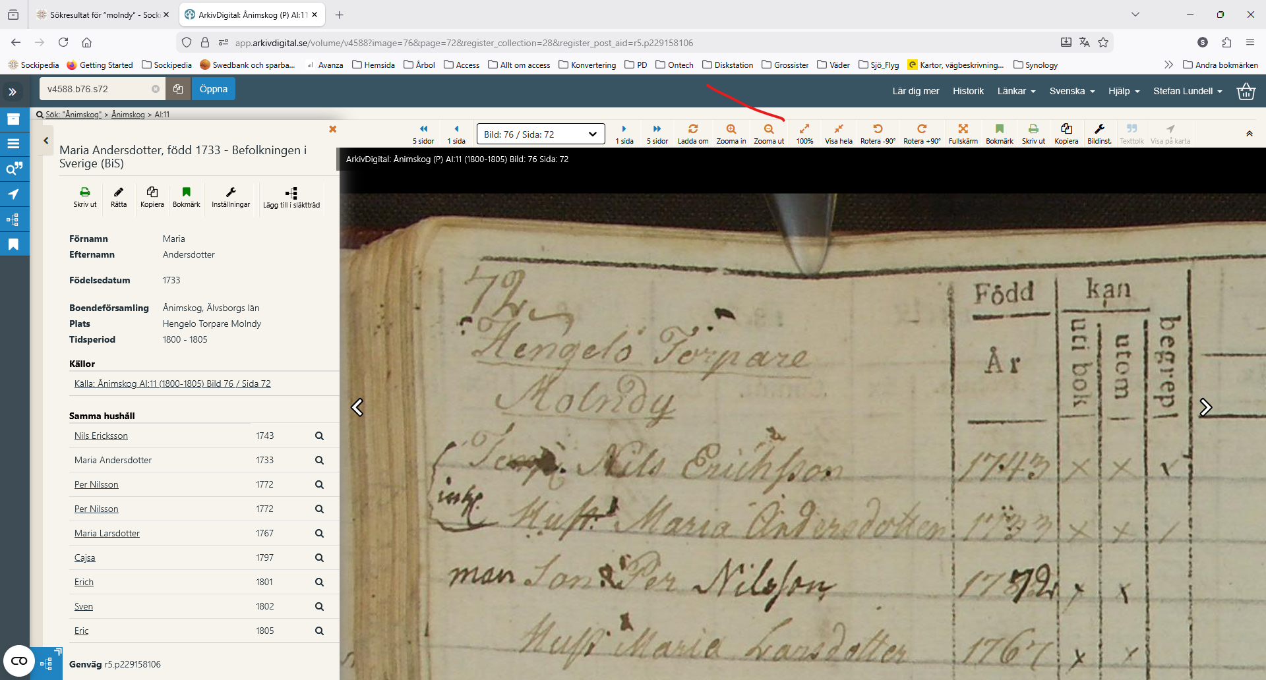1266x680 pixels.
Task: Open the Bild: 76 / Sida: 72 dropdown
Action: click(540, 134)
